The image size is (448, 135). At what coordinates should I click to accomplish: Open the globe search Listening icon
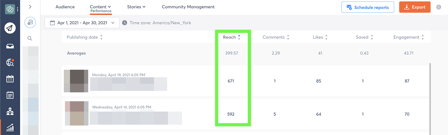pyautogui.click(x=10, y=62)
